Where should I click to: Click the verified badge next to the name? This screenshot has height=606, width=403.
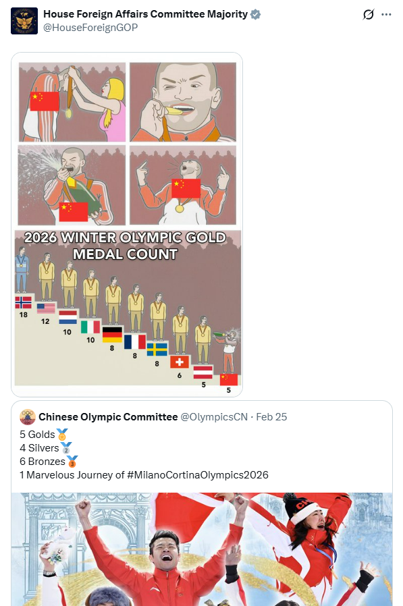[255, 14]
